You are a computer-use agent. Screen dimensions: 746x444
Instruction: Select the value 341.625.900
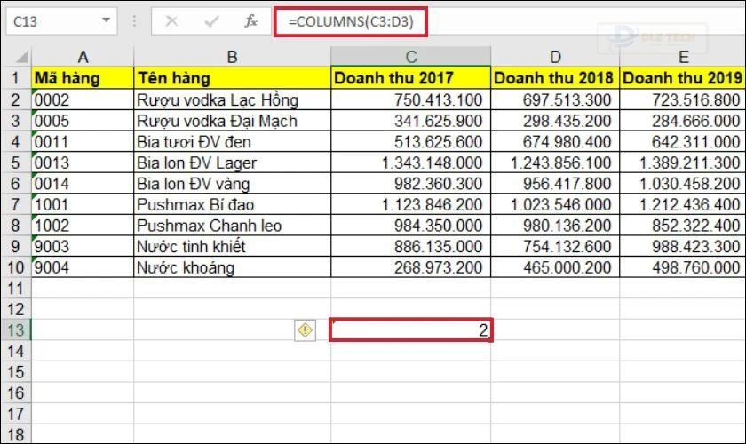[x=411, y=121]
